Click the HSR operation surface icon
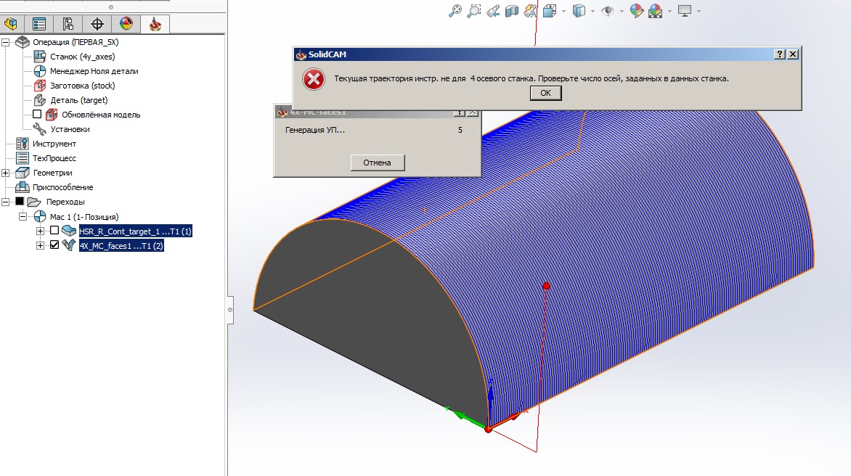851x476 pixels. (x=69, y=231)
